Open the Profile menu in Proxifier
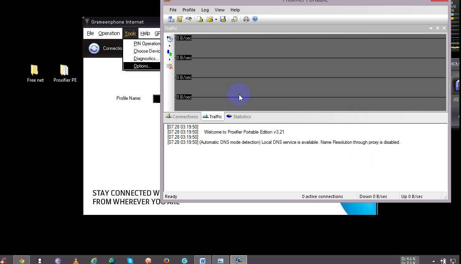This screenshot has height=264, width=461. click(189, 10)
